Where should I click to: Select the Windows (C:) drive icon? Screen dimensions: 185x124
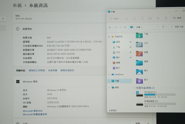140,94
